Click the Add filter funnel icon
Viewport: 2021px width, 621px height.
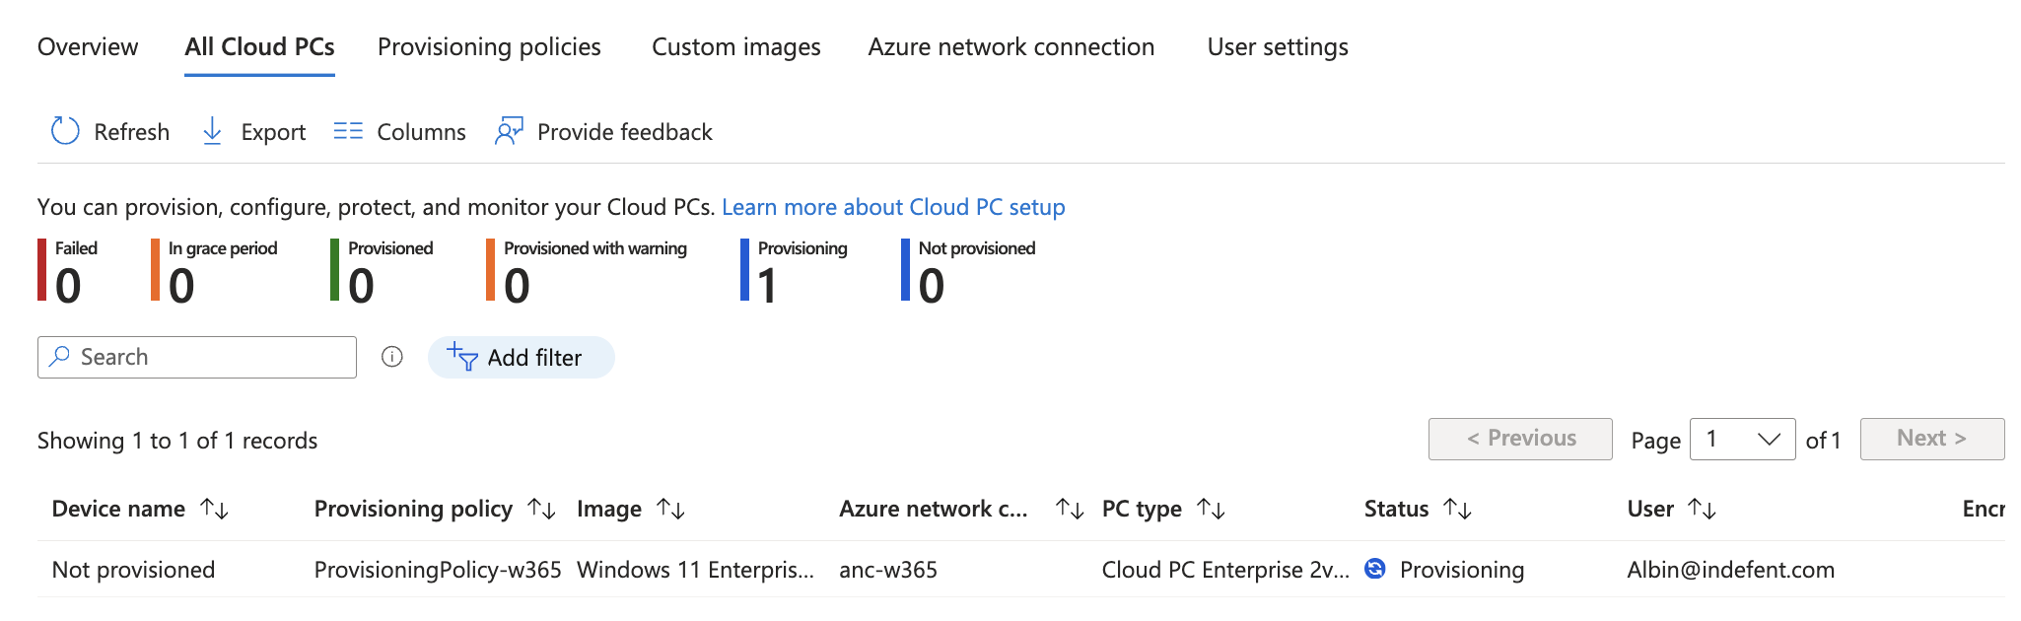(462, 357)
